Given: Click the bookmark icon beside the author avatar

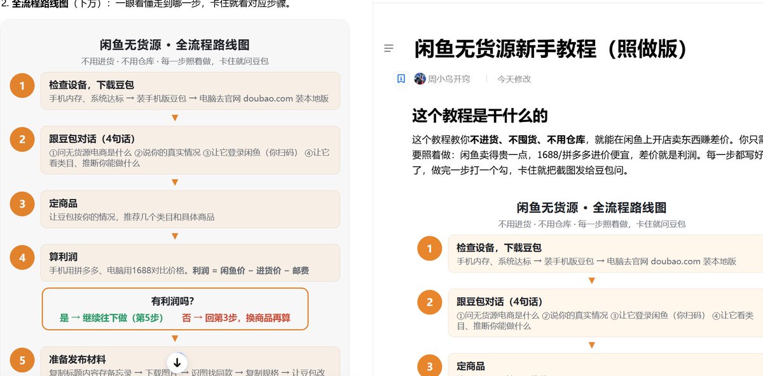Looking at the screenshot, I should pos(401,79).
